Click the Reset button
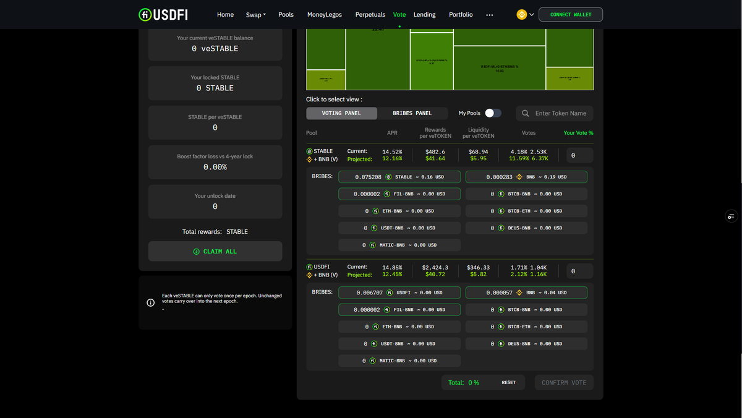742x418 pixels. [x=508, y=382]
